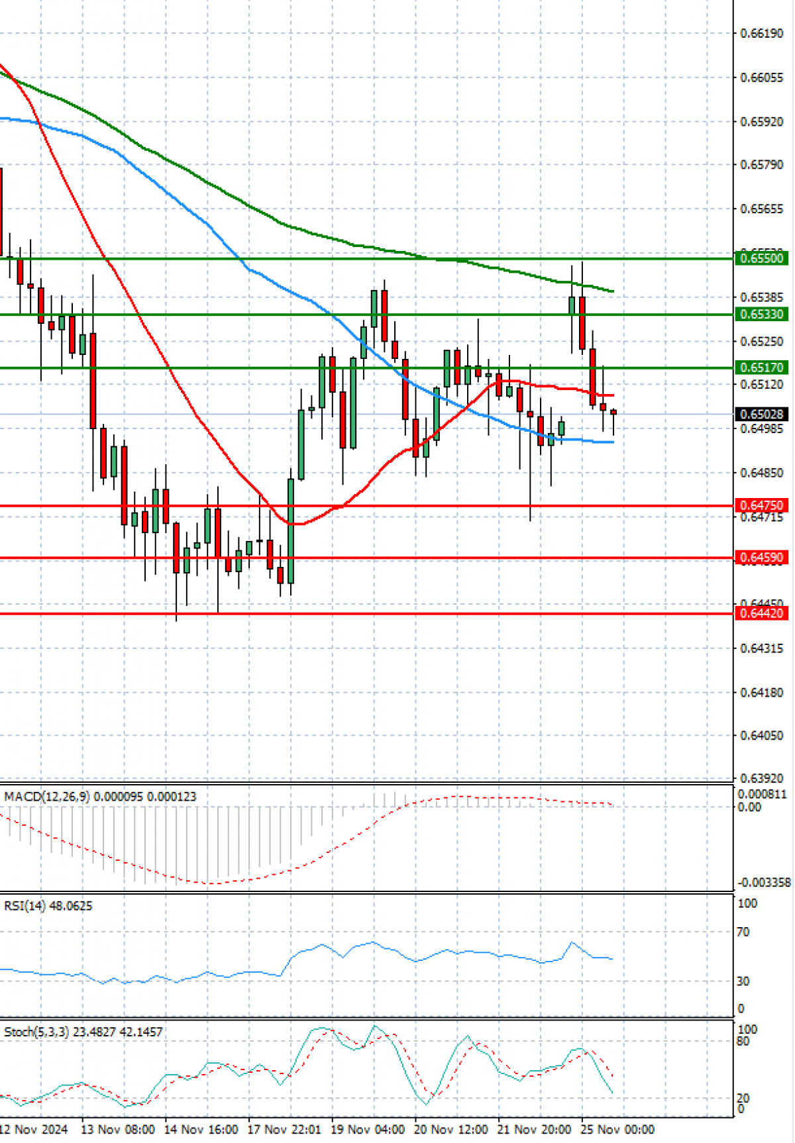Click the RSI scale level 70
Screen dimensions: 795x1143
[x=743, y=932]
